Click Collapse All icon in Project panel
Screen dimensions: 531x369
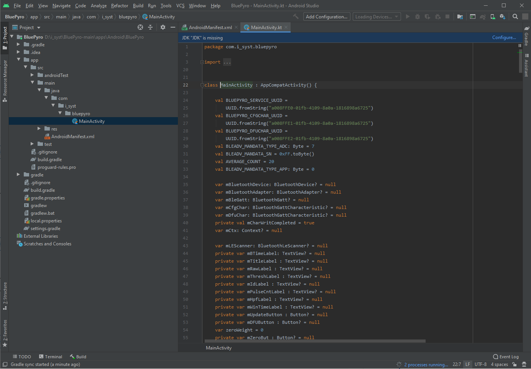pyautogui.click(x=150, y=27)
